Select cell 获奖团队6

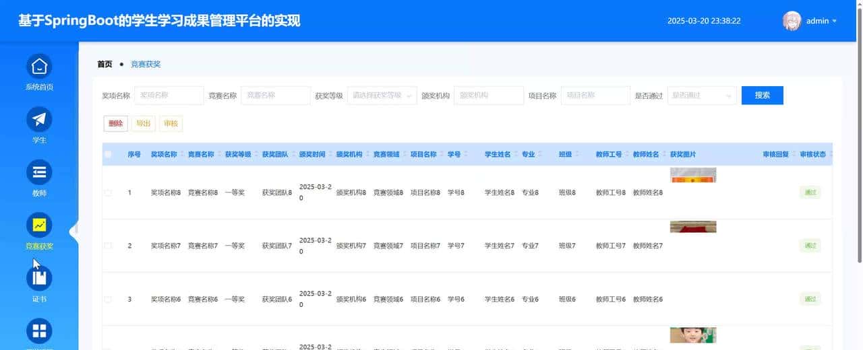point(277,299)
